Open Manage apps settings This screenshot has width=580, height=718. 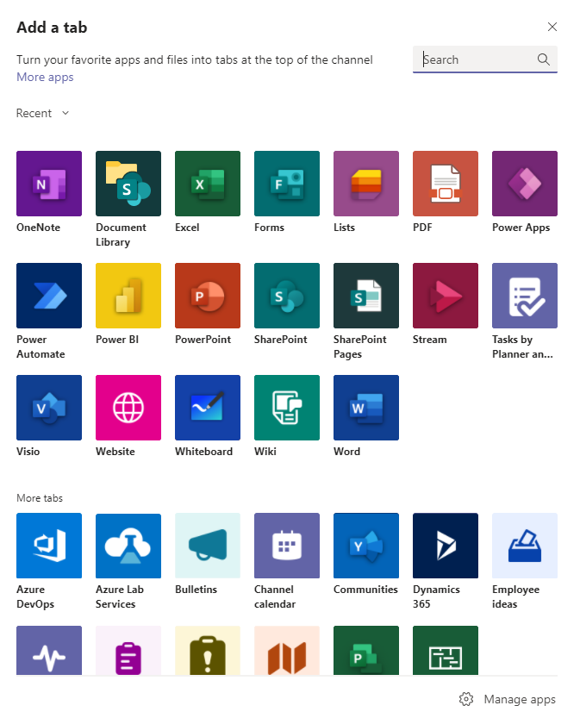(508, 699)
